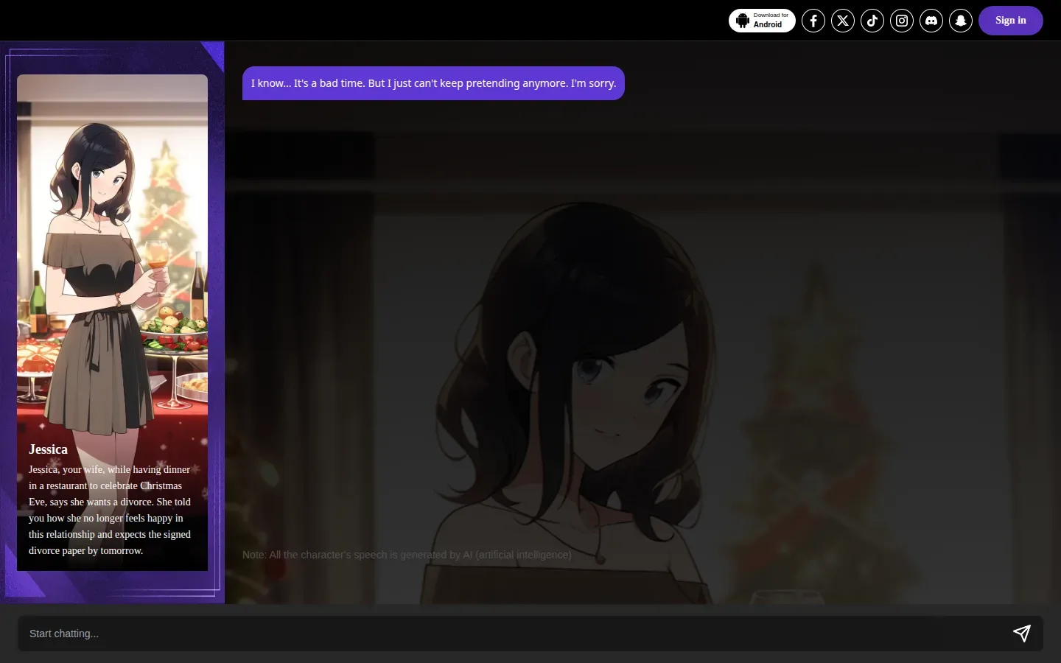Viewport: 1061px width, 663px height.
Task: Click the Download for Android button
Action: [762, 21]
